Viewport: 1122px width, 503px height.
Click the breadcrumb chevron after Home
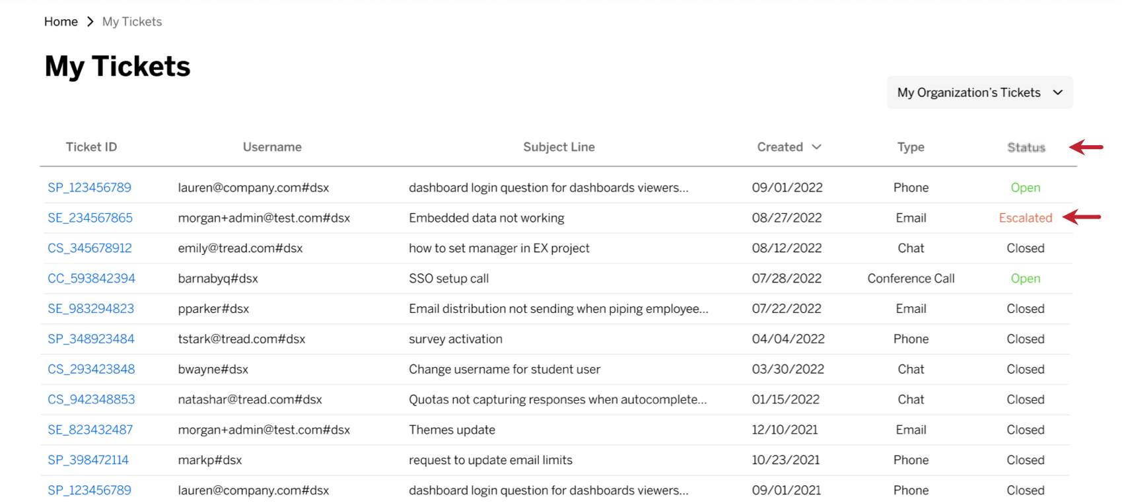90,22
